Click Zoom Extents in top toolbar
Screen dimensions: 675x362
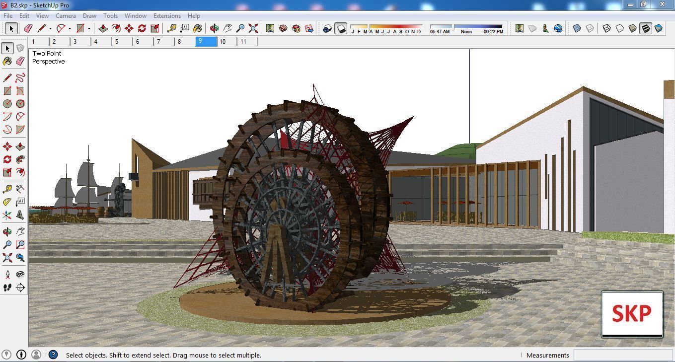[x=253, y=28]
